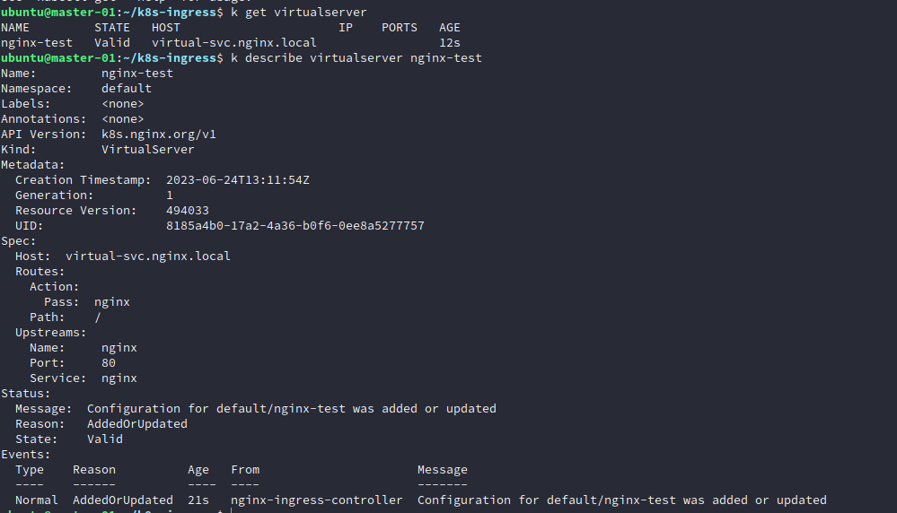This screenshot has height=513, width=897.
Task: Click the "Upstreams:" label
Action: [51, 333]
